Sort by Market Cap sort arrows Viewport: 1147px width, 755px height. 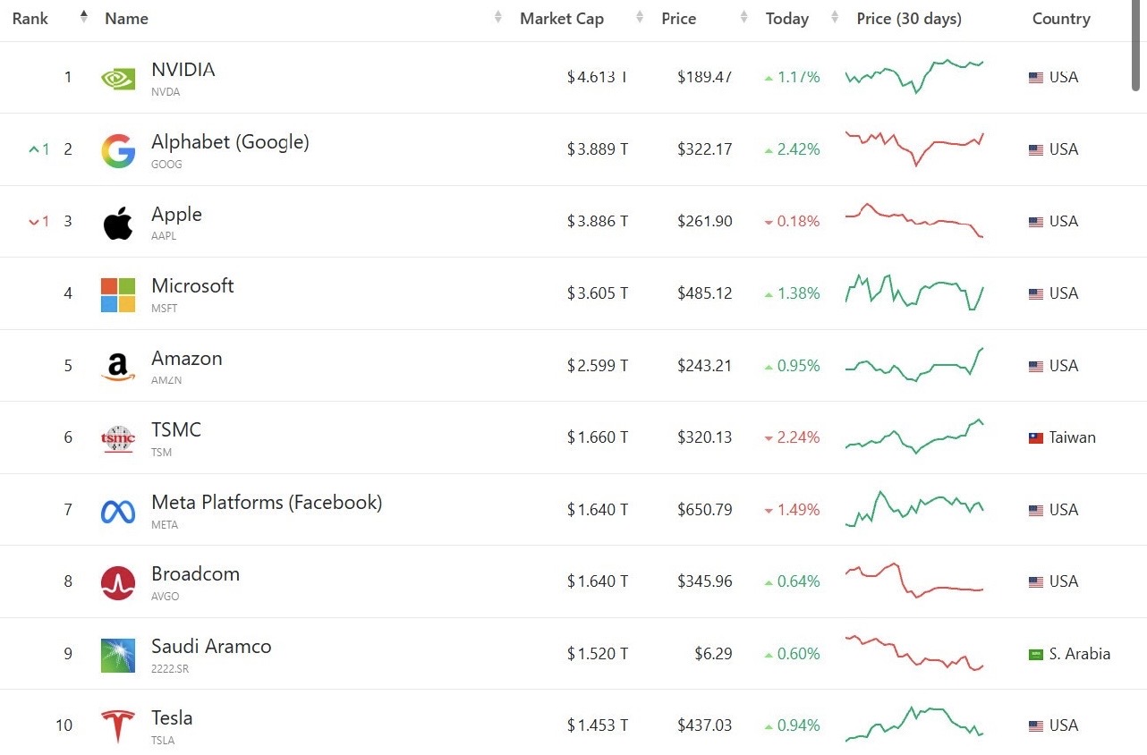[x=640, y=18]
